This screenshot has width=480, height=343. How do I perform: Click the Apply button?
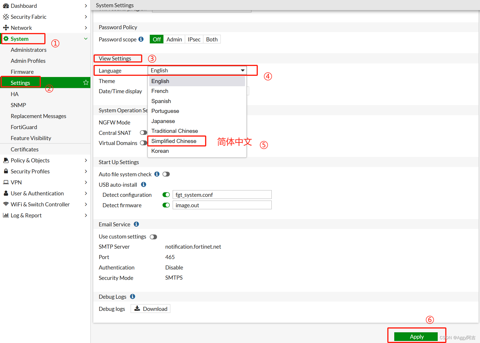click(417, 337)
